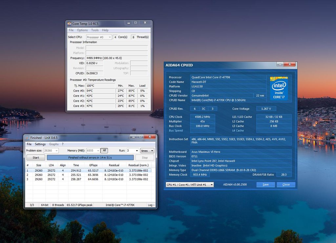Open the ? help menu in LinX
The height and width of the screenshot is (243, 336).
click(x=63, y=144)
